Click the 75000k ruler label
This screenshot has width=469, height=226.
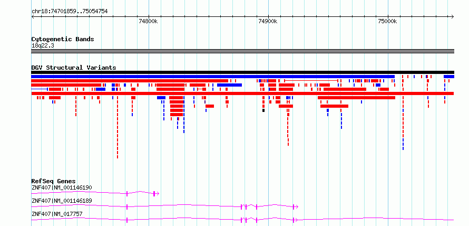388,21
